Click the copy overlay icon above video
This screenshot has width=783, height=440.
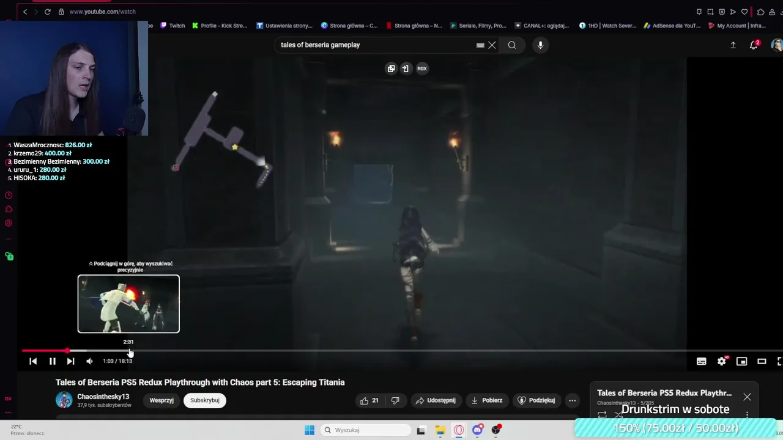pyautogui.click(x=391, y=68)
